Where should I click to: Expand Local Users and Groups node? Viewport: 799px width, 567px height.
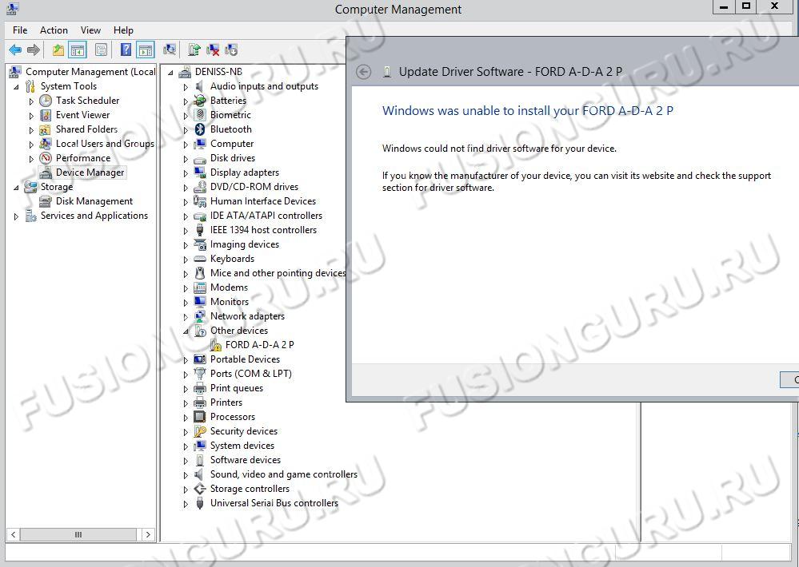[31, 145]
